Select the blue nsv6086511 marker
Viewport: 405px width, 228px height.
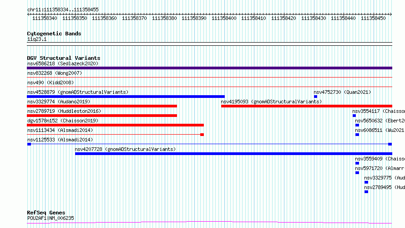[357, 135]
